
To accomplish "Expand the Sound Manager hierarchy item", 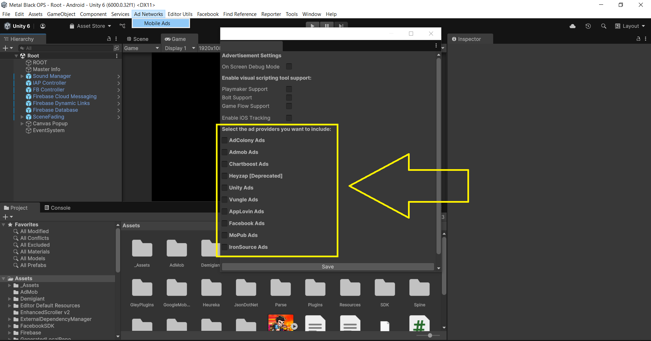I will pyautogui.click(x=22, y=76).
